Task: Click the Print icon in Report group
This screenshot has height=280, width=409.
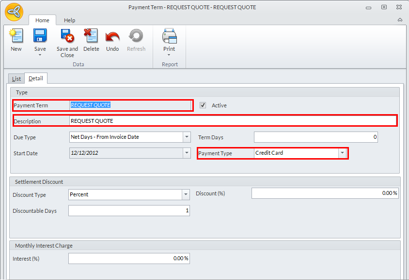Action: (x=169, y=37)
